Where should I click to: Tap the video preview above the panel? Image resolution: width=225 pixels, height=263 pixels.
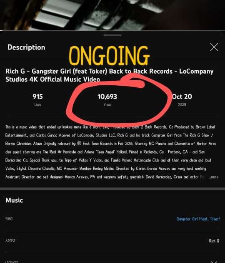click(112, 15)
